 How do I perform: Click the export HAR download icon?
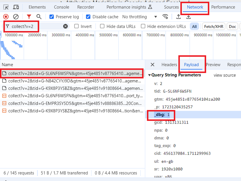(x=188, y=17)
